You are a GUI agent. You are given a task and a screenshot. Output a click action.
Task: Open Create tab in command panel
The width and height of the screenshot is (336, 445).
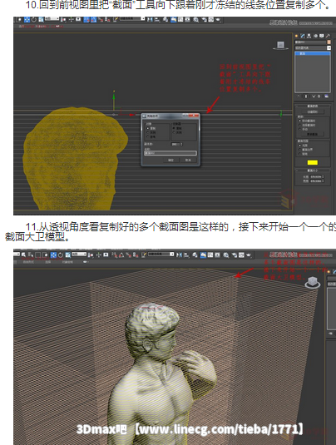[x=296, y=36]
